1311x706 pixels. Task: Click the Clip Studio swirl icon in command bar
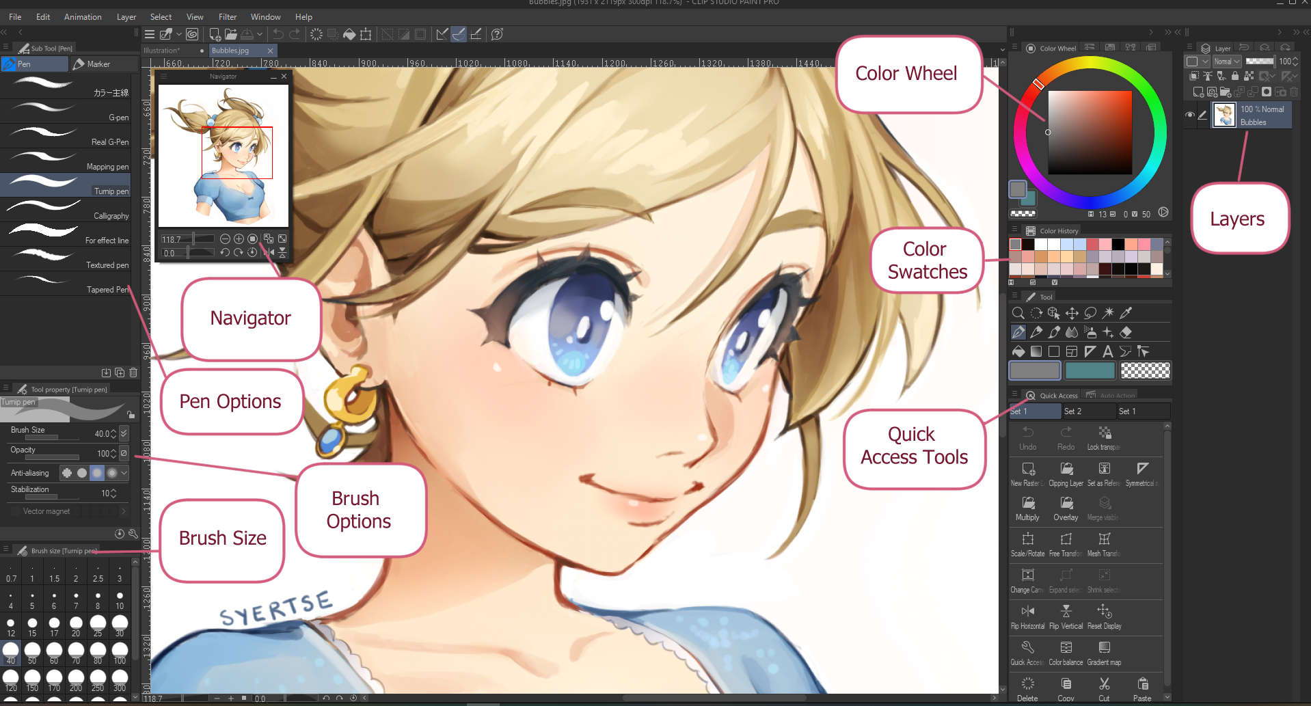point(192,34)
